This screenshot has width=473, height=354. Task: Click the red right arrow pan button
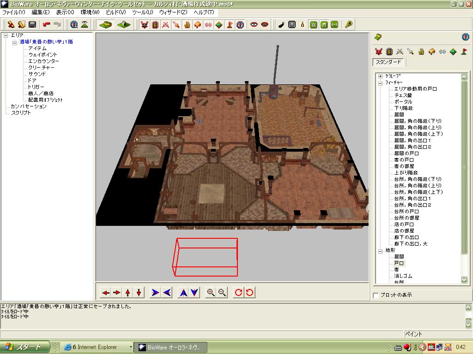point(116,292)
